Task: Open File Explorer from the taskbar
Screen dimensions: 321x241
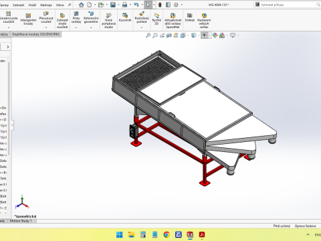Action: 131,234
